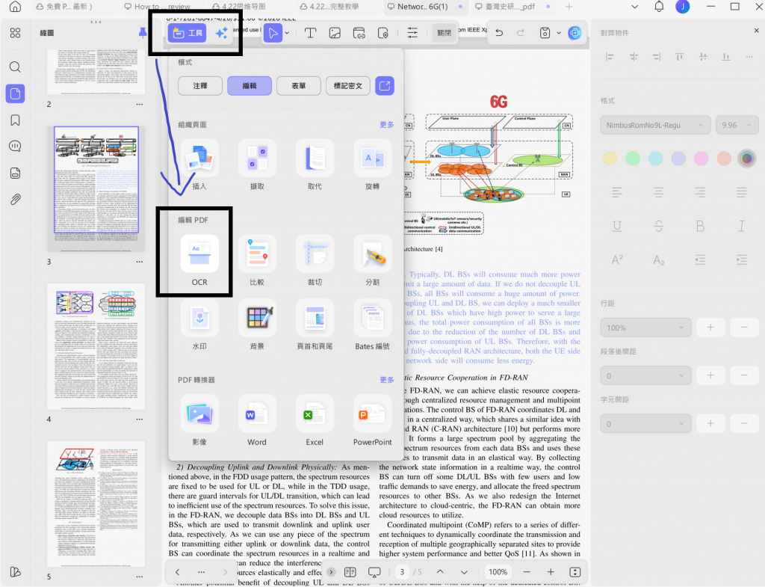Open the Background (背景) tool
This screenshot has width=765, height=587.
pos(257,318)
